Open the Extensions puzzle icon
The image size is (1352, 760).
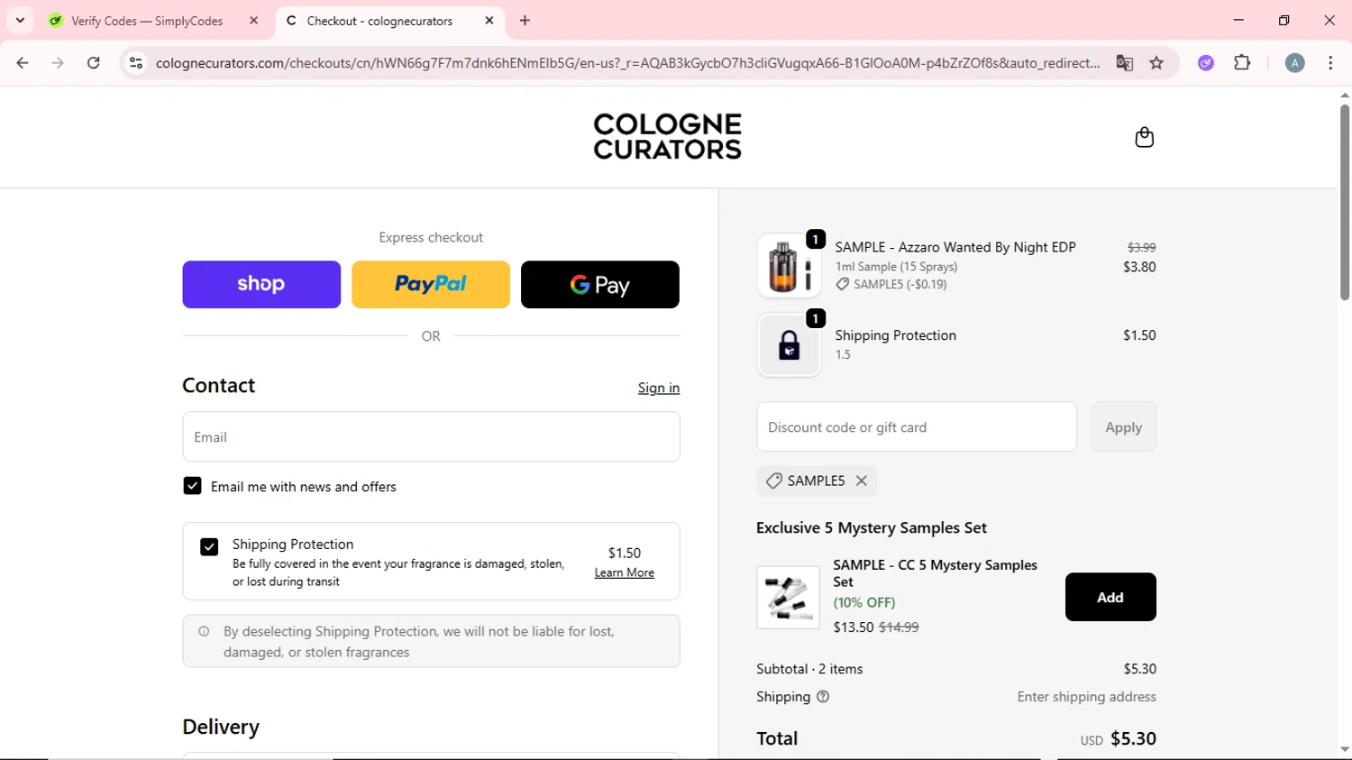pos(1242,63)
